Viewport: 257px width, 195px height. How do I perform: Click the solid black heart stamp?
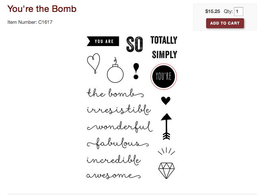click(166, 100)
